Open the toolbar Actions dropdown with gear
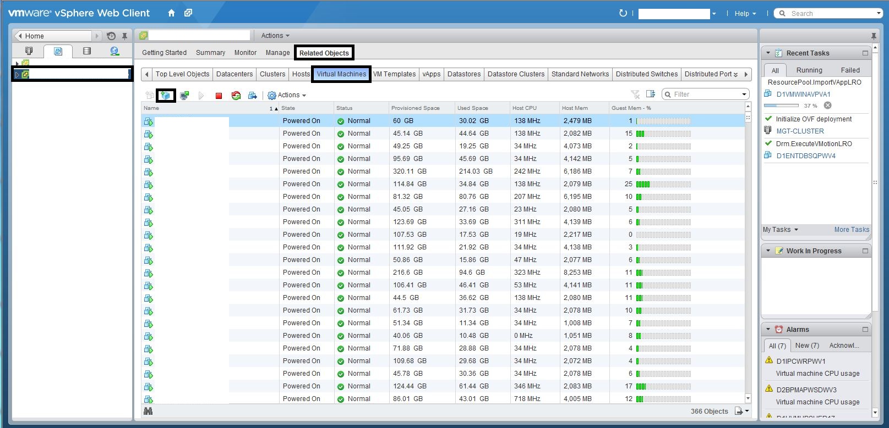The image size is (889, 428). 287,96
